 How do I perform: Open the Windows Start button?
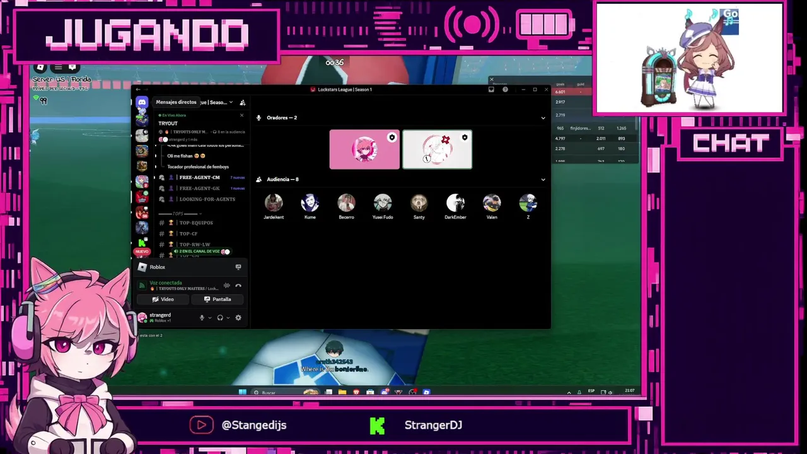coord(242,392)
